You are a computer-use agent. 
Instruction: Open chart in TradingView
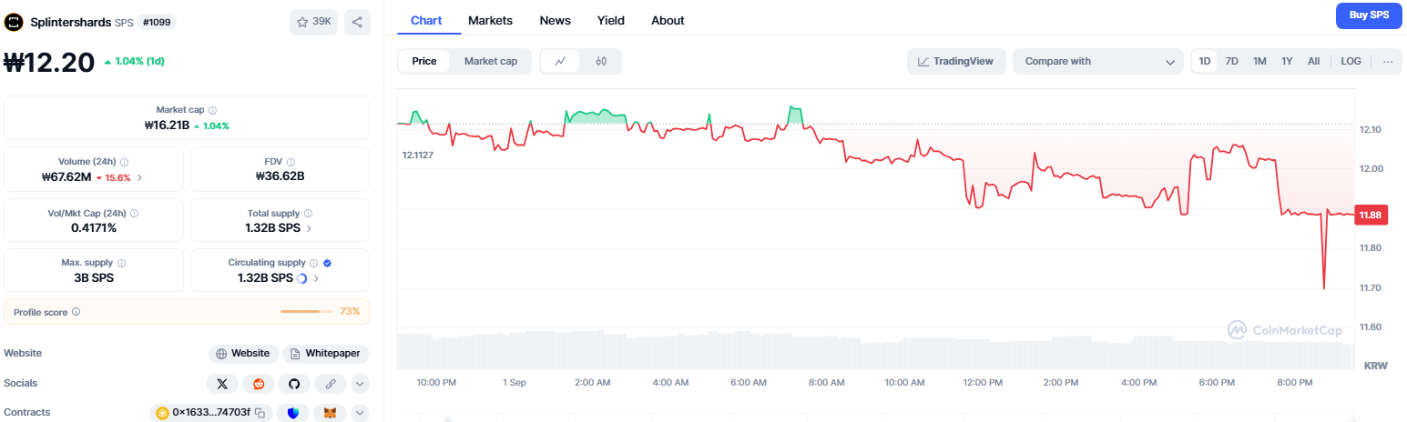point(956,61)
